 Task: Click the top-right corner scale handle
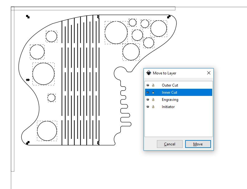[169, 17]
